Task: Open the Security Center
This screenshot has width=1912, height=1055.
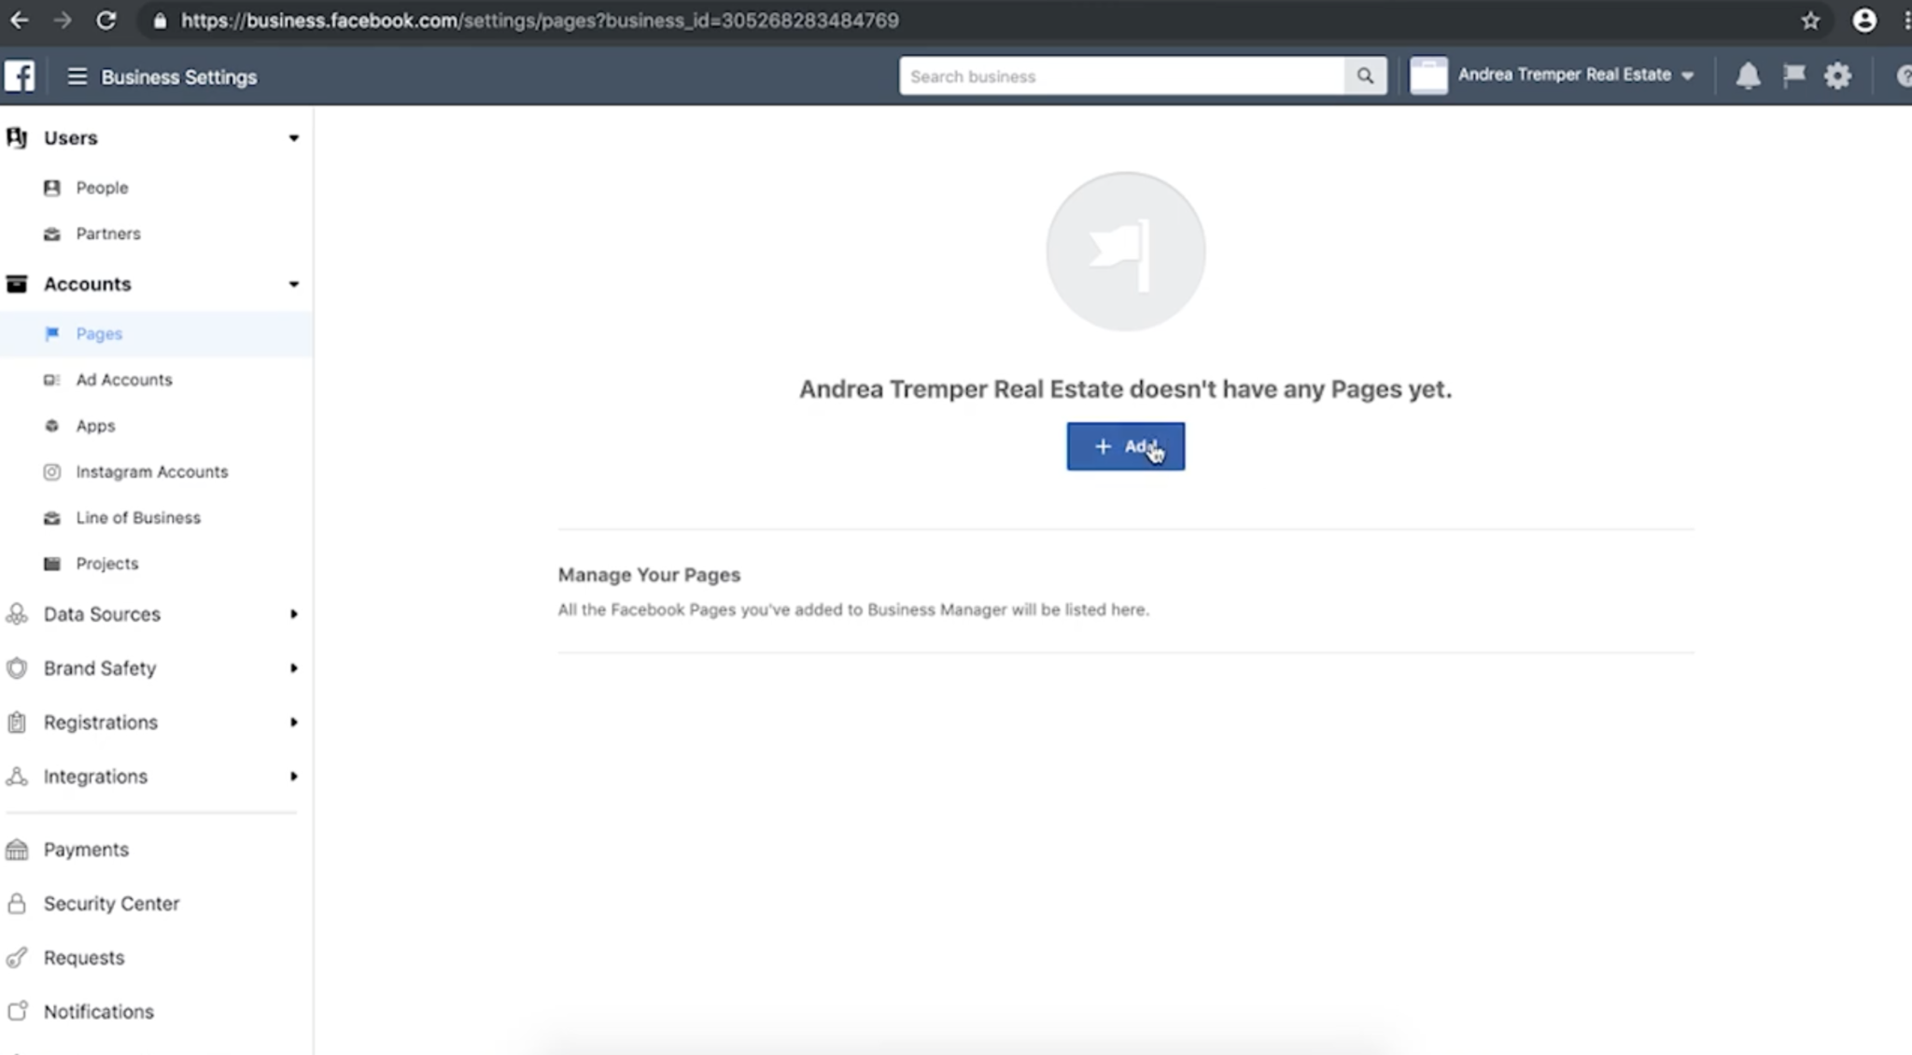Action: pos(110,903)
